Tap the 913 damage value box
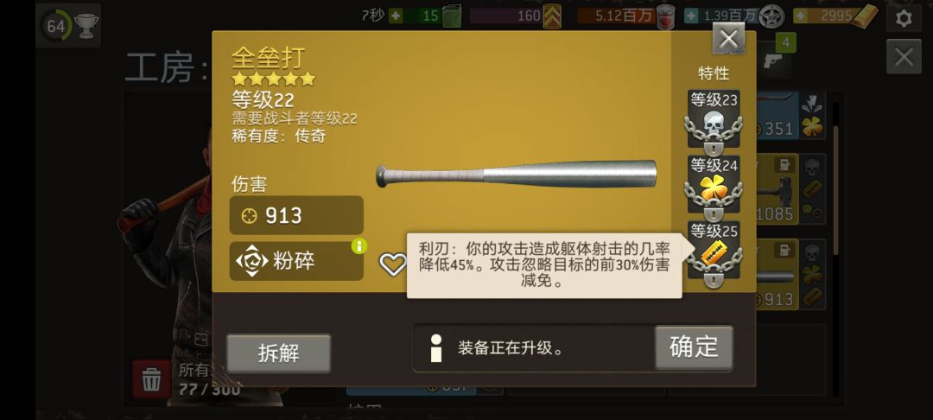933x420 pixels. (296, 215)
